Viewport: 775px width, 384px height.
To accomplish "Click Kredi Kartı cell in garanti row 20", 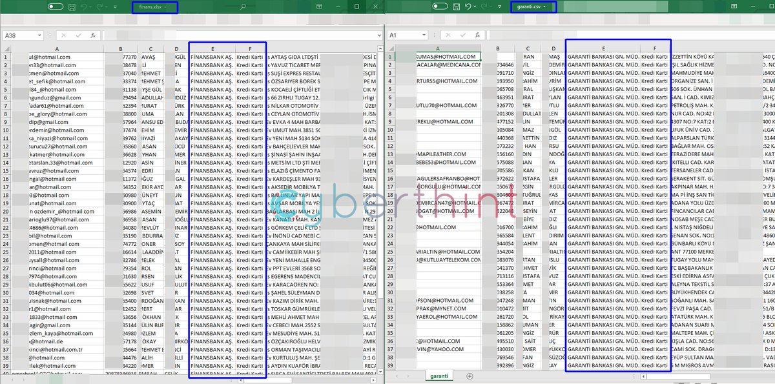I will click(655, 211).
